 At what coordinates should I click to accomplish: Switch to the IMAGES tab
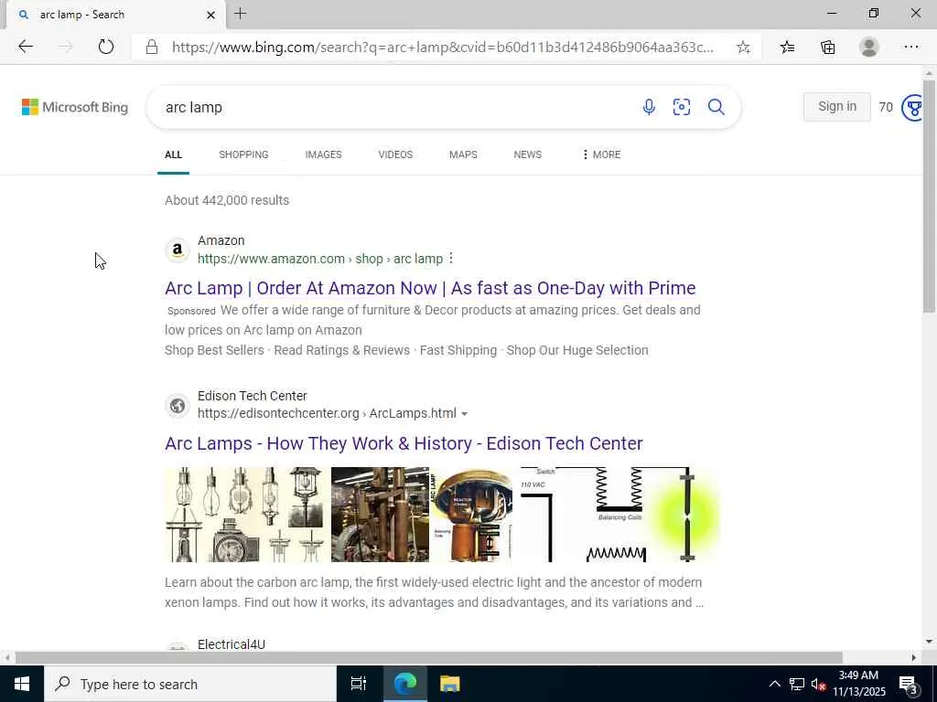[323, 154]
